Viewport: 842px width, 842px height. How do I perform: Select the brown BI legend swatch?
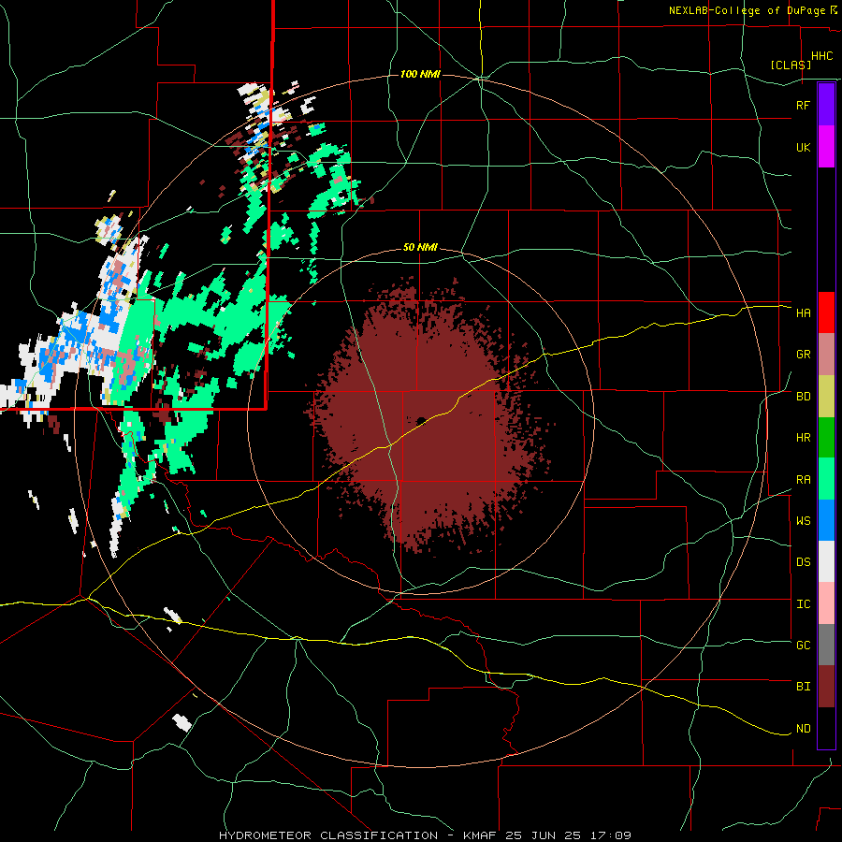click(x=826, y=687)
